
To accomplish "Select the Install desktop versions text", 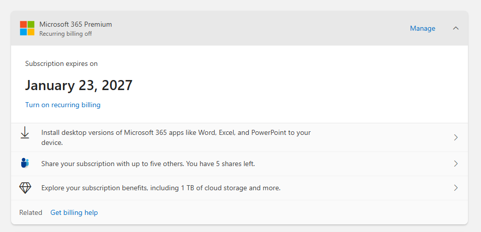I will point(176,133).
